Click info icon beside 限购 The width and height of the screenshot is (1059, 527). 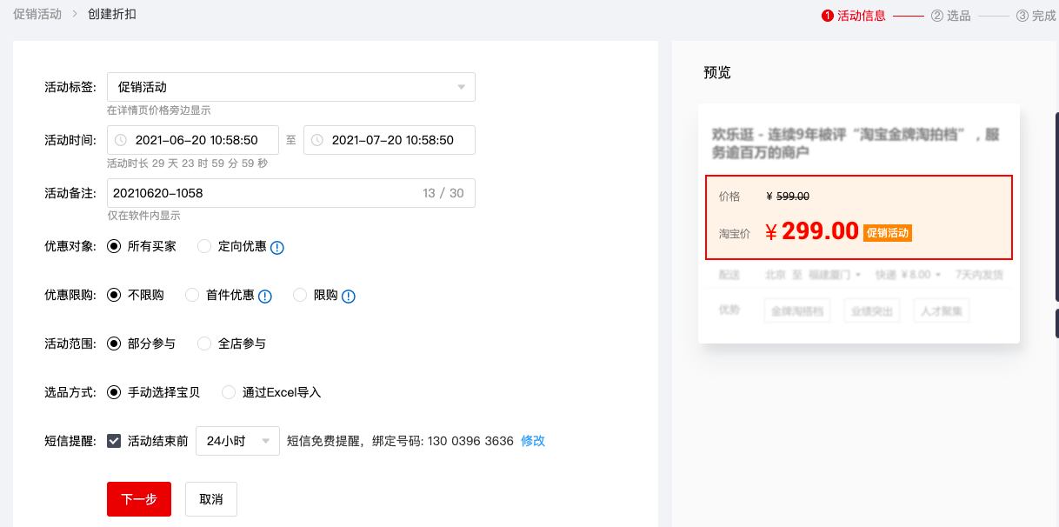click(349, 296)
